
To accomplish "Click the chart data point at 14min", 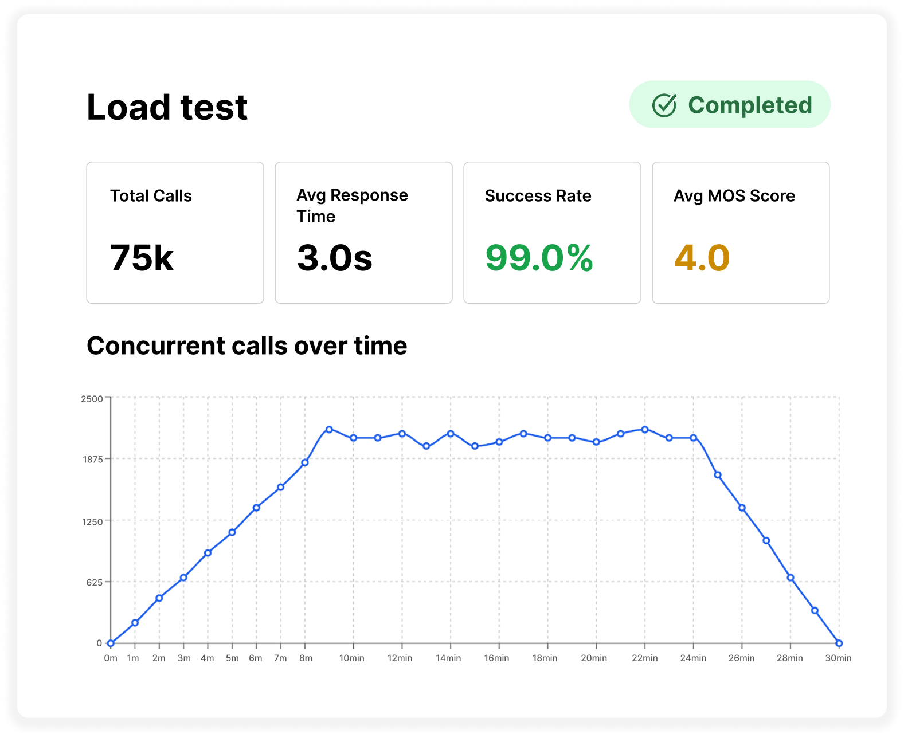I will [x=451, y=434].
